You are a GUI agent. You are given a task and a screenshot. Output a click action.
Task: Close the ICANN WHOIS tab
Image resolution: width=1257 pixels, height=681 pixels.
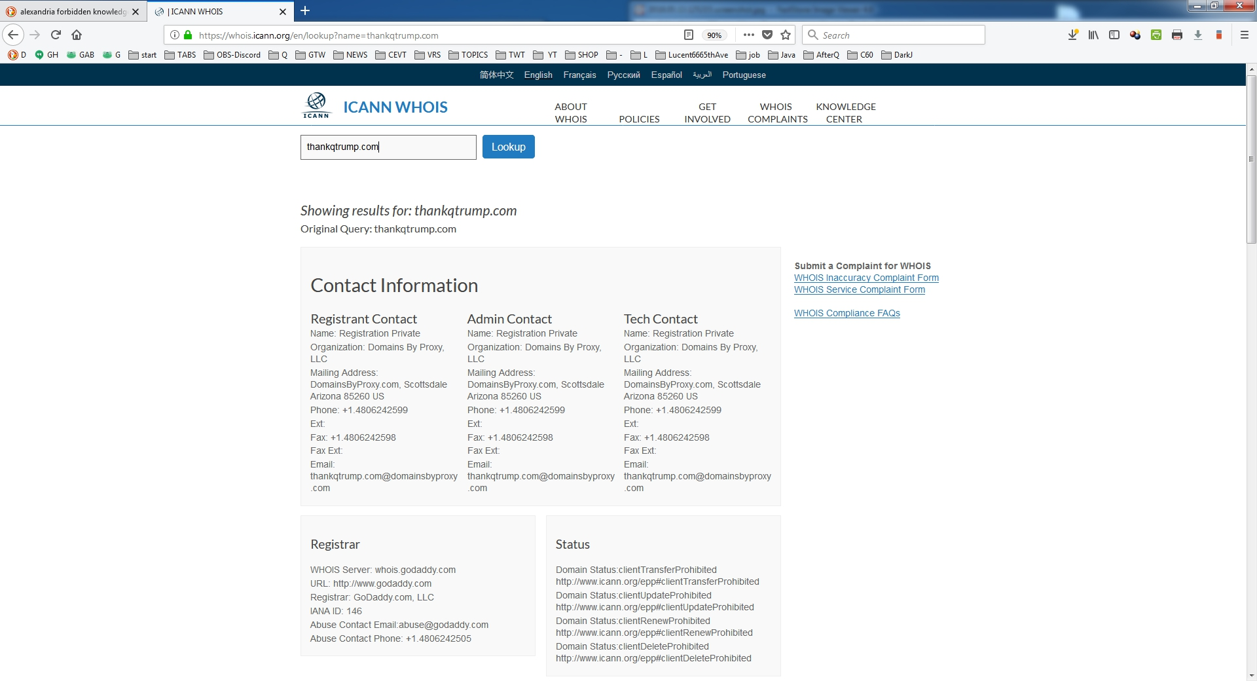tap(283, 12)
